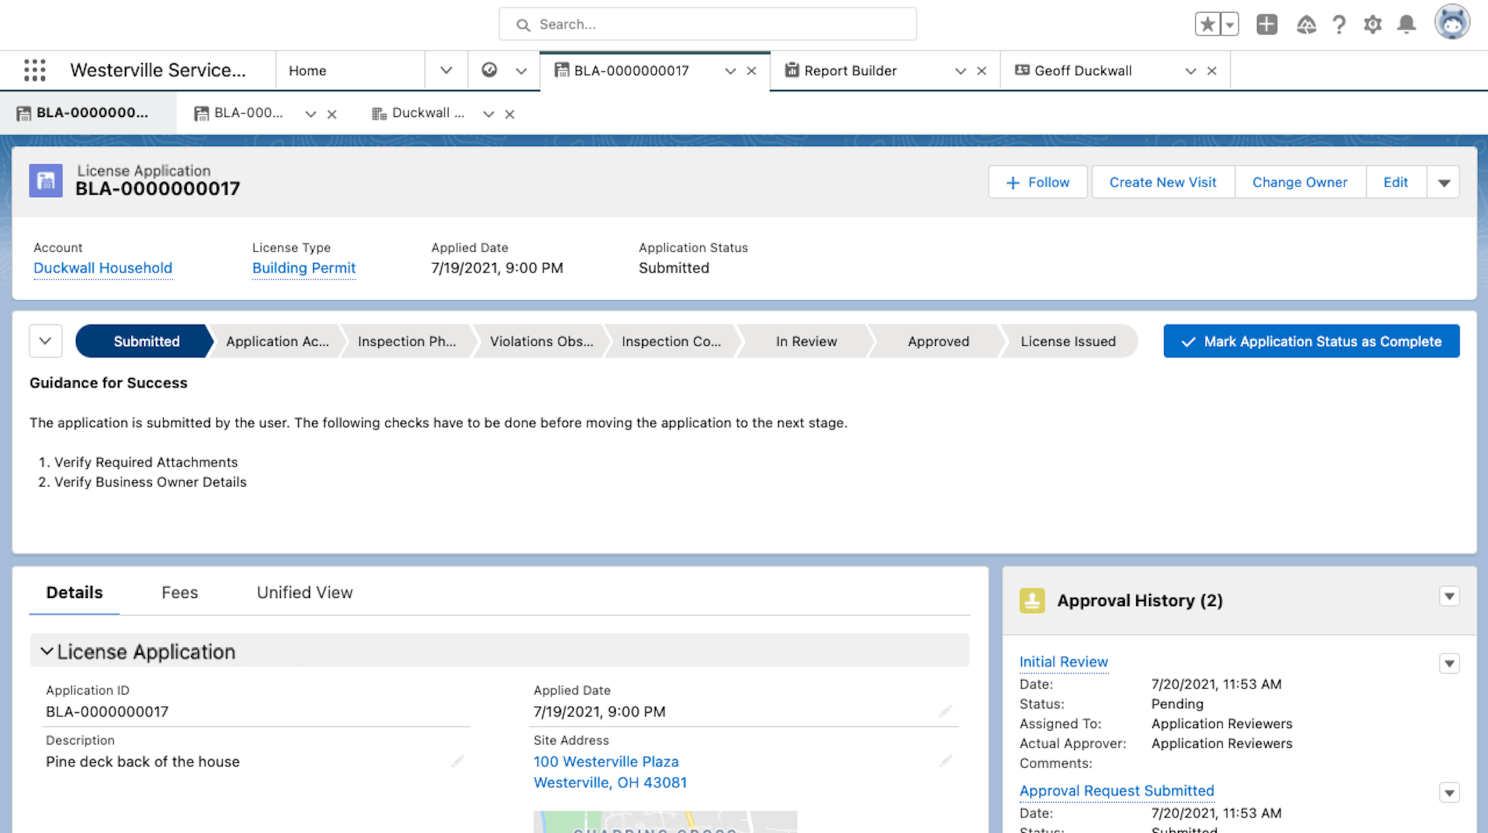Click Mark Application Status as Complete
Viewport: 1488px width, 833px height.
click(1311, 341)
